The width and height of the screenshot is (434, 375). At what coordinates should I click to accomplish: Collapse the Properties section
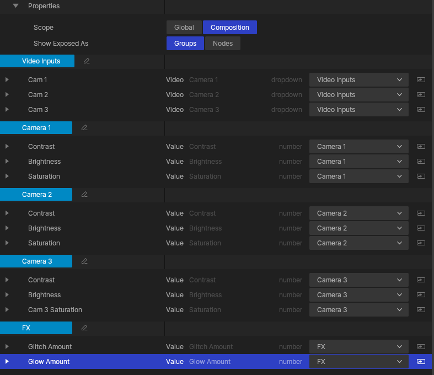coord(16,6)
